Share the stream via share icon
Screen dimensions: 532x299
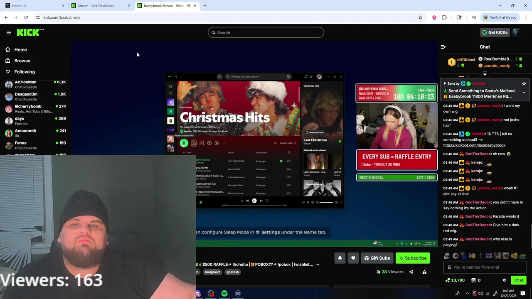click(x=411, y=272)
